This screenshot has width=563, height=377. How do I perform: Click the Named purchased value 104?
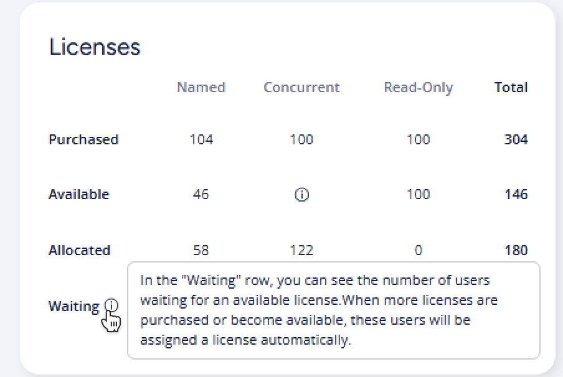pos(201,139)
